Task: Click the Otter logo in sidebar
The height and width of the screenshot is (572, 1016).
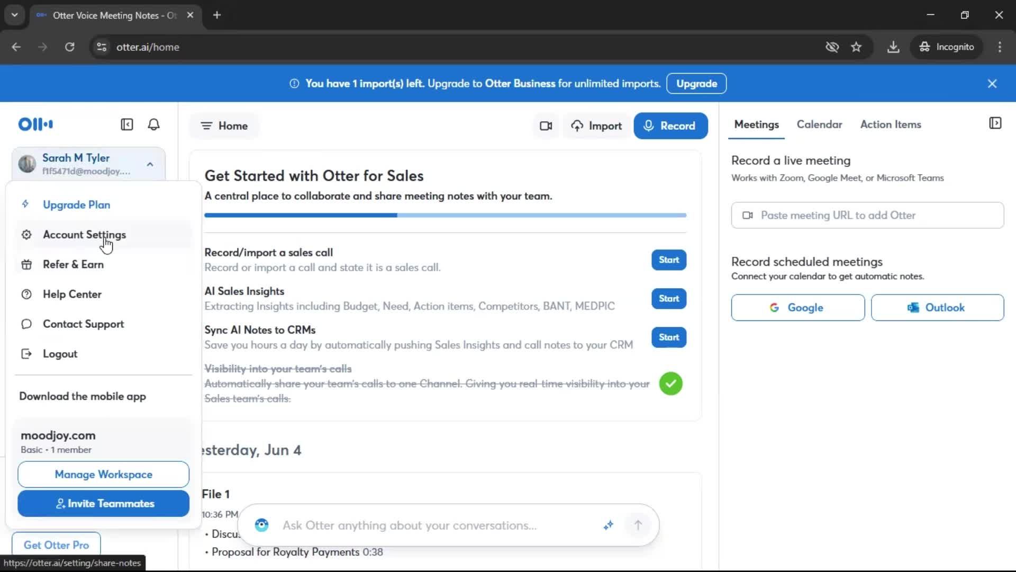Action: pos(35,124)
